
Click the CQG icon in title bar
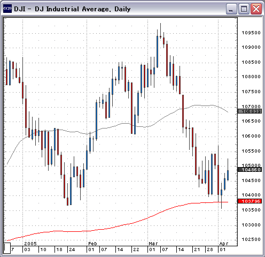7,9
